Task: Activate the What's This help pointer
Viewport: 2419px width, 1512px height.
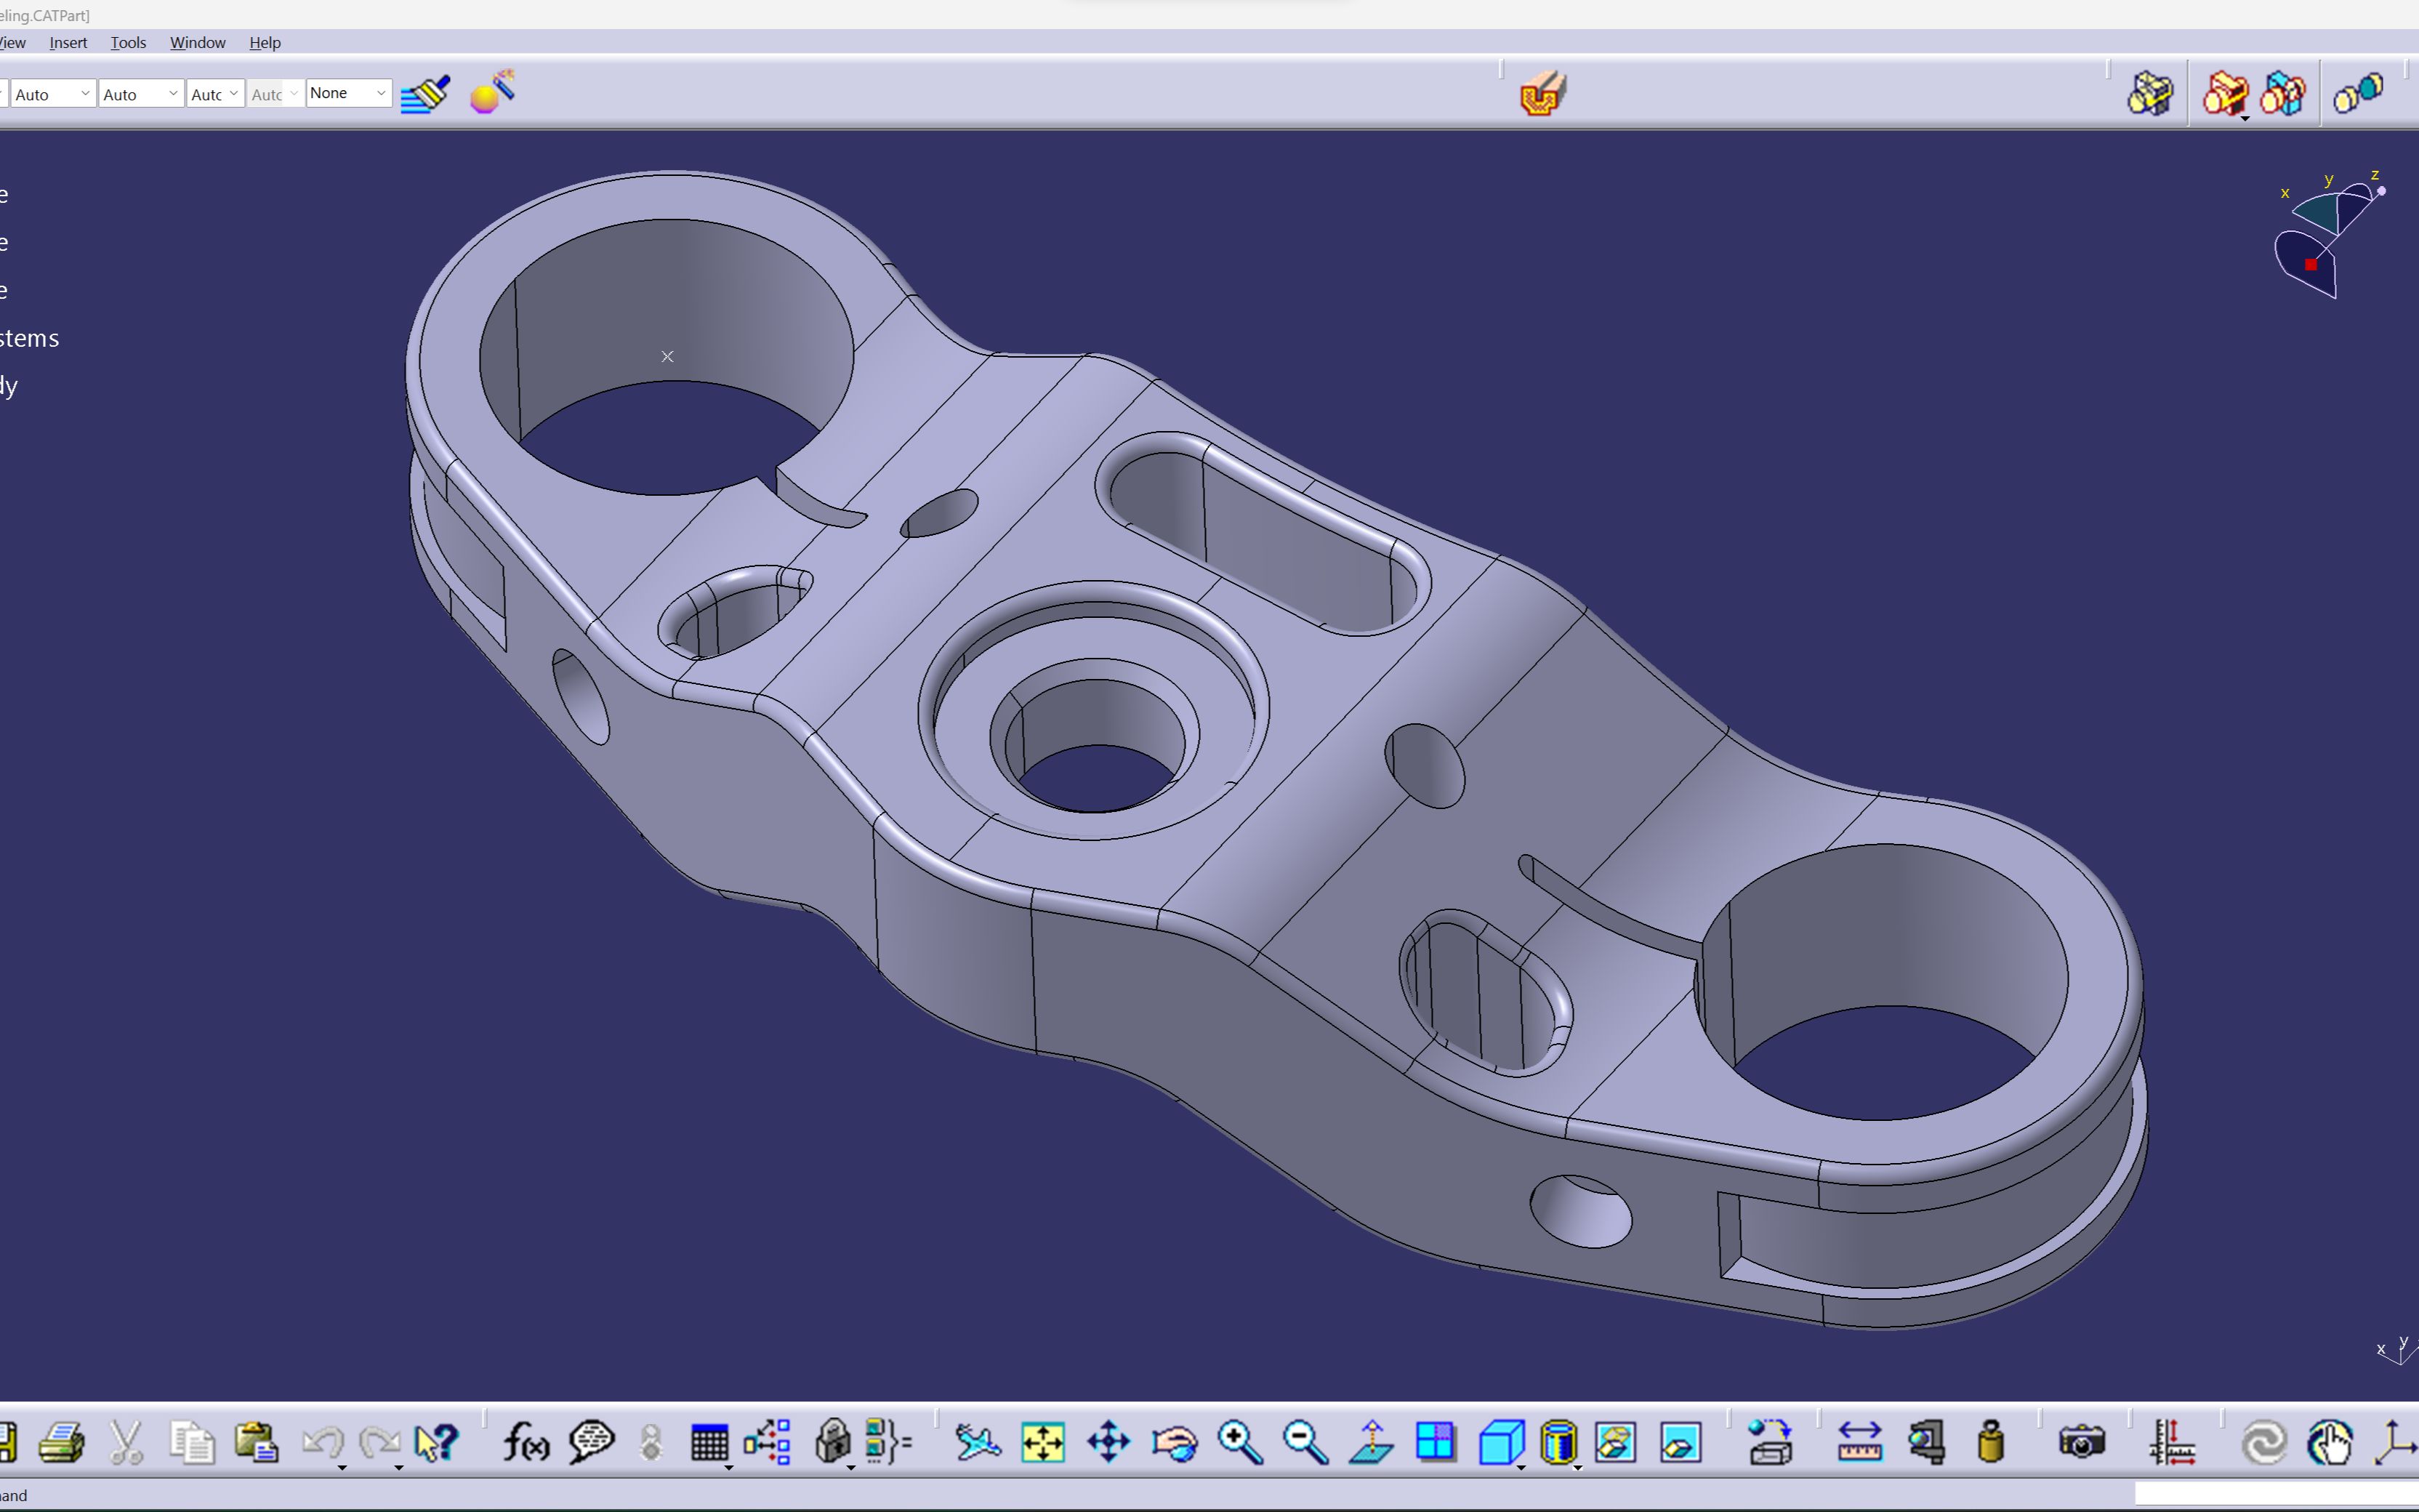Action: (437, 1442)
